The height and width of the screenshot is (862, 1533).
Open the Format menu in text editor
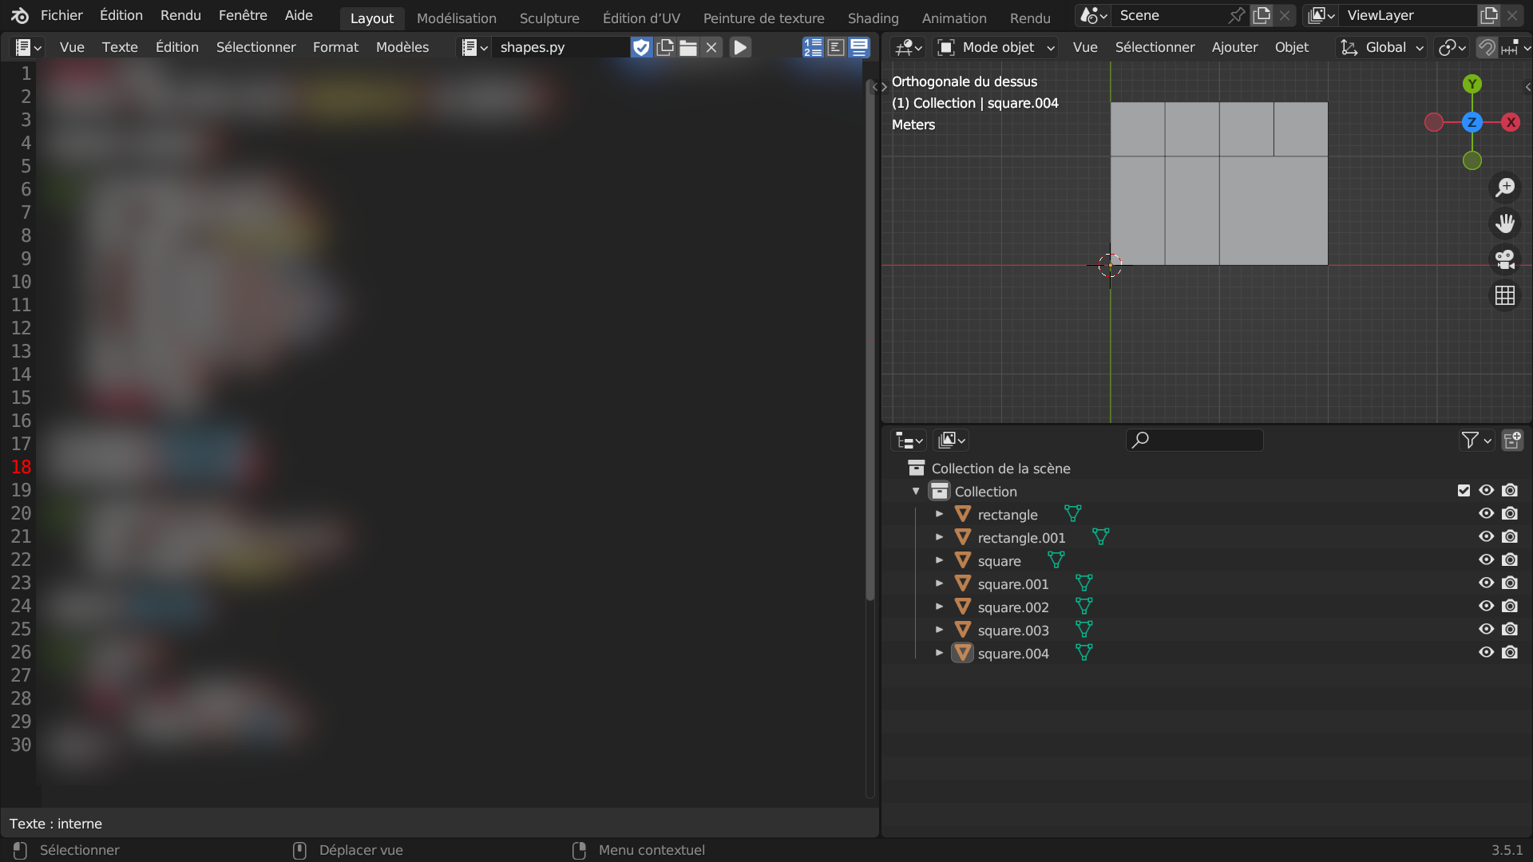(x=335, y=47)
